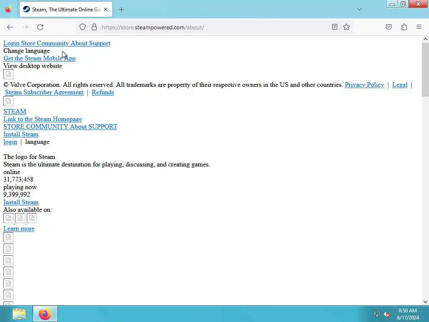The height and width of the screenshot is (322, 429).
Task: View site security via padlock icon
Action: [x=94, y=27]
